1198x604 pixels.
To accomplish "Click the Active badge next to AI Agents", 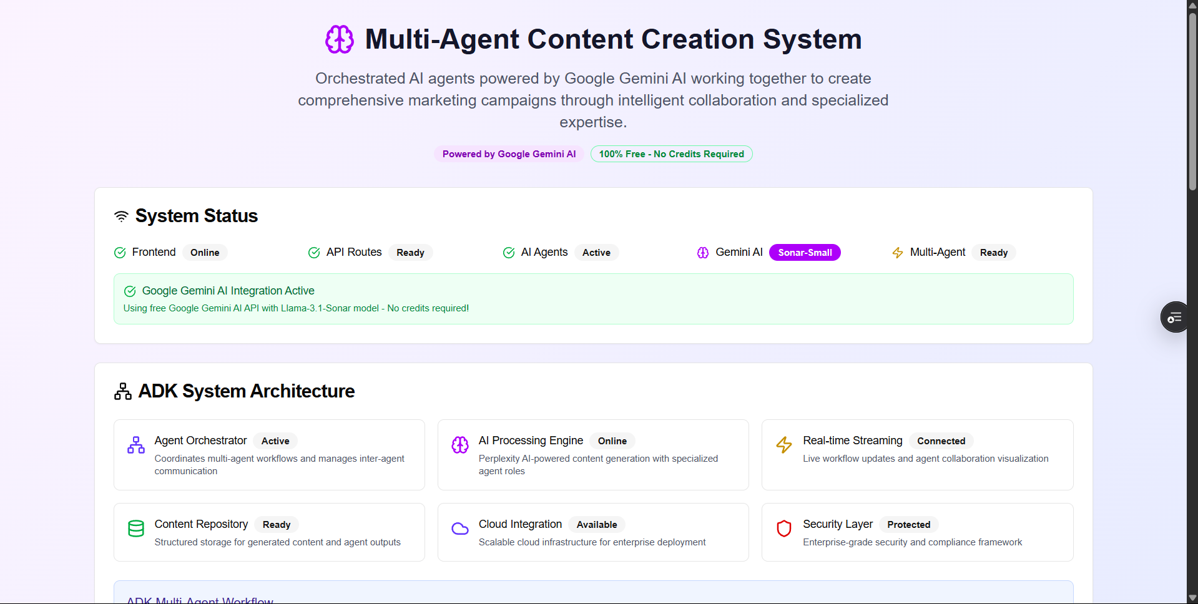I will click(596, 253).
